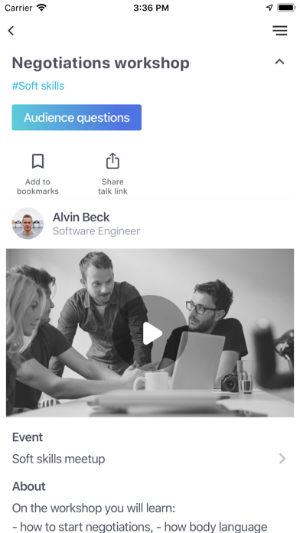Click the Add to bookmarks label
The width and height of the screenshot is (300, 533).
pos(37,186)
